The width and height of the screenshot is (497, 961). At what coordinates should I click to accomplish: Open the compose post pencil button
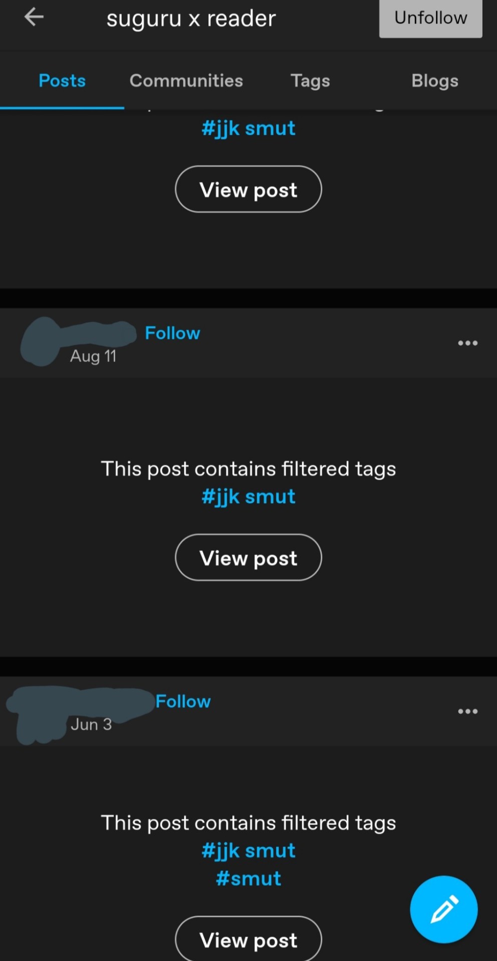click(x=443, y=909)
